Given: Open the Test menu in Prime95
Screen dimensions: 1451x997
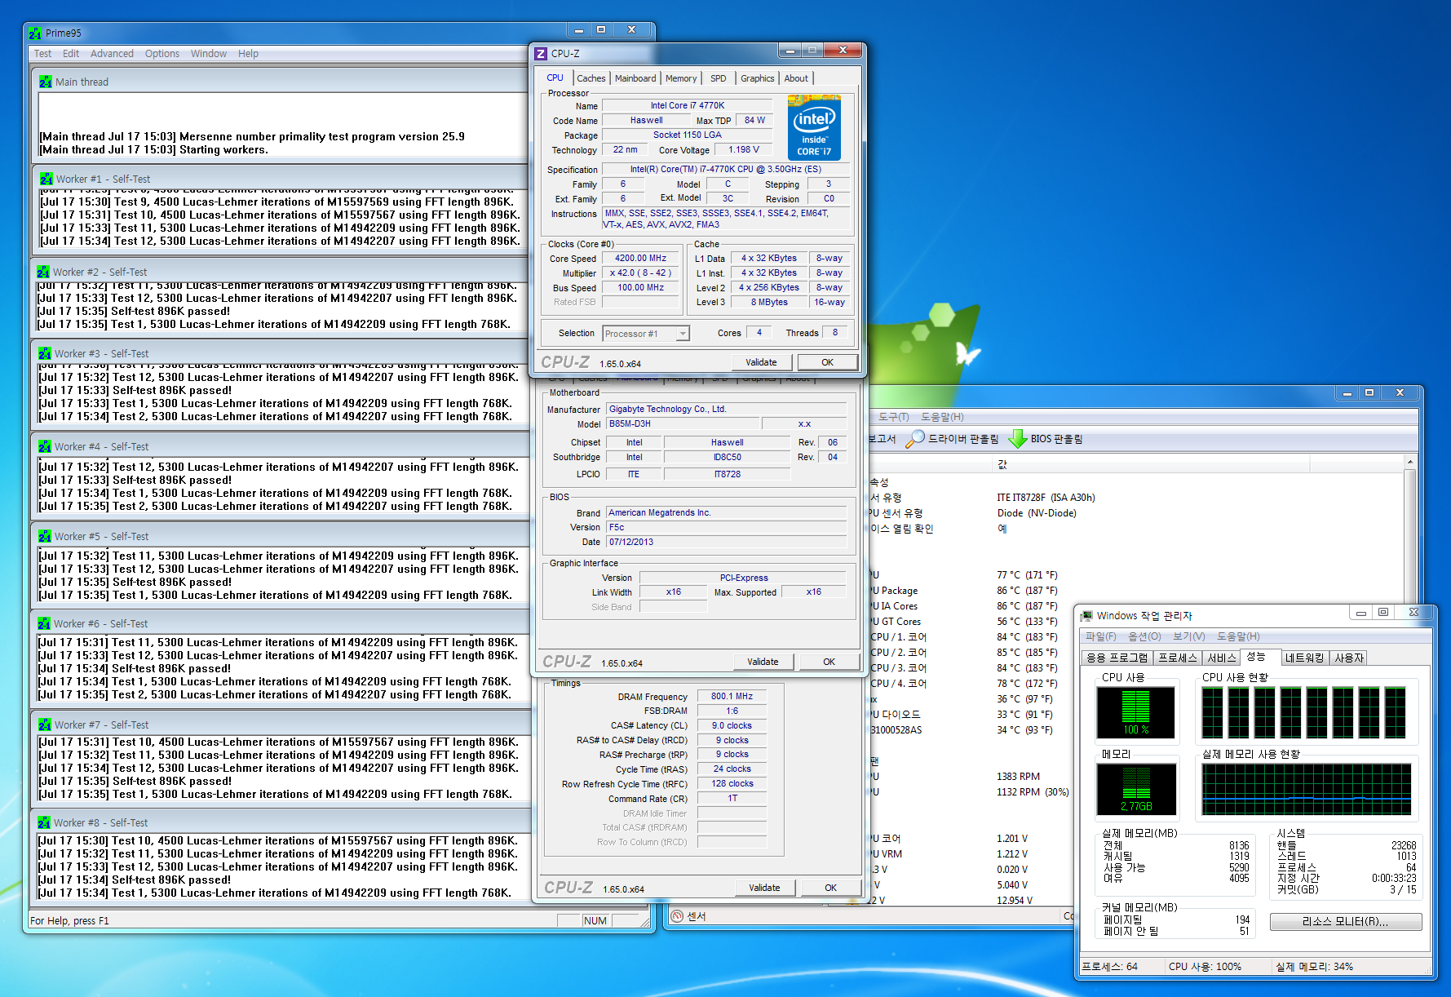Looking at the screenshot, I should click(42, 54).
